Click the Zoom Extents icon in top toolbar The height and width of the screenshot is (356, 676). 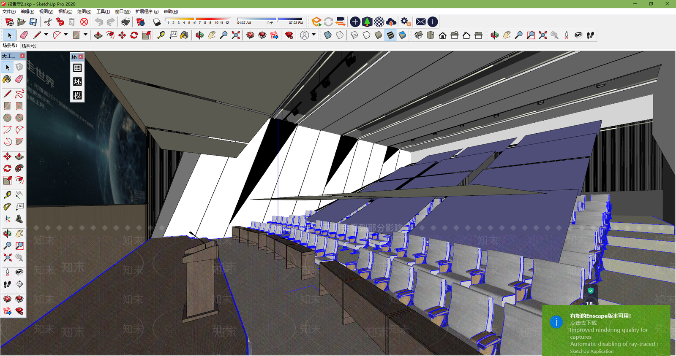pos(236,35)
